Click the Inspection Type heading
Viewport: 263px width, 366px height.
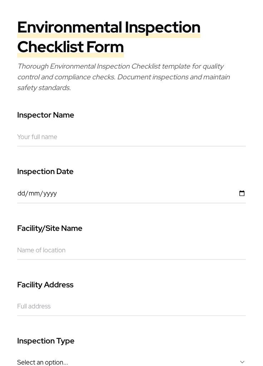pyautogui.click(x=46, y=341)
